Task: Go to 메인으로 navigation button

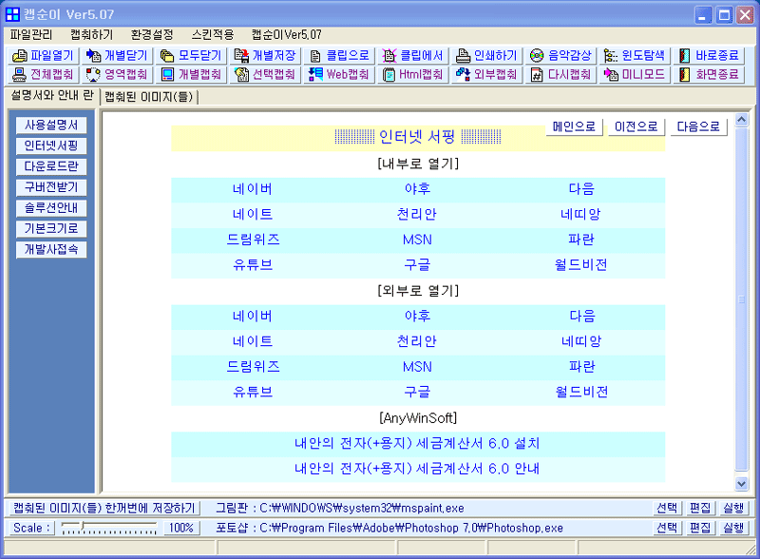Action: 574,126
